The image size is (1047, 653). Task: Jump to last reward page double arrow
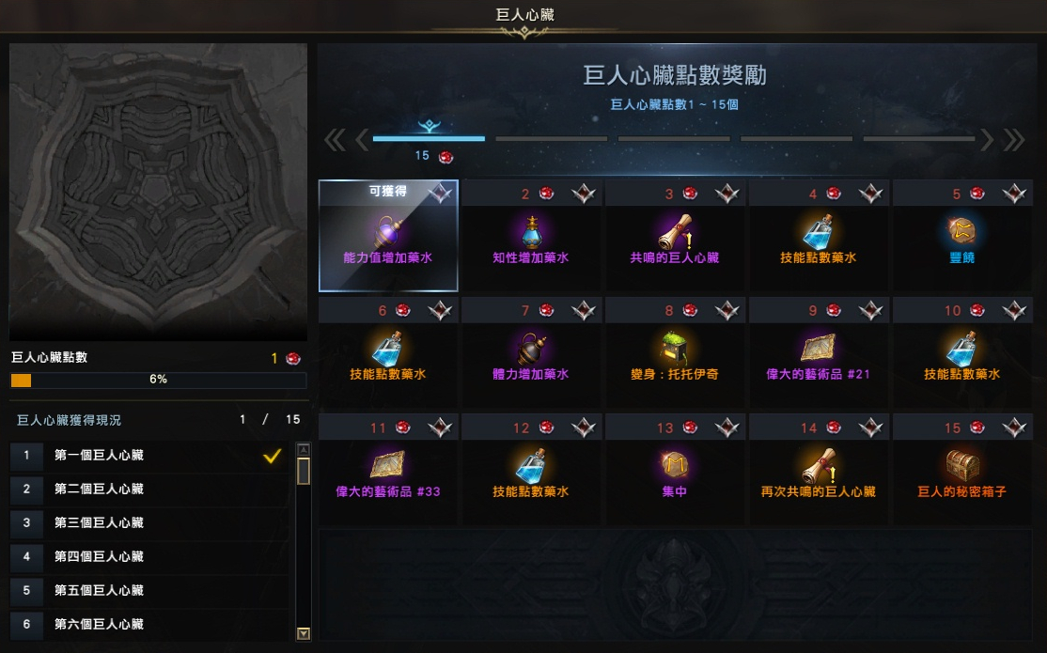click(1013, 140)
